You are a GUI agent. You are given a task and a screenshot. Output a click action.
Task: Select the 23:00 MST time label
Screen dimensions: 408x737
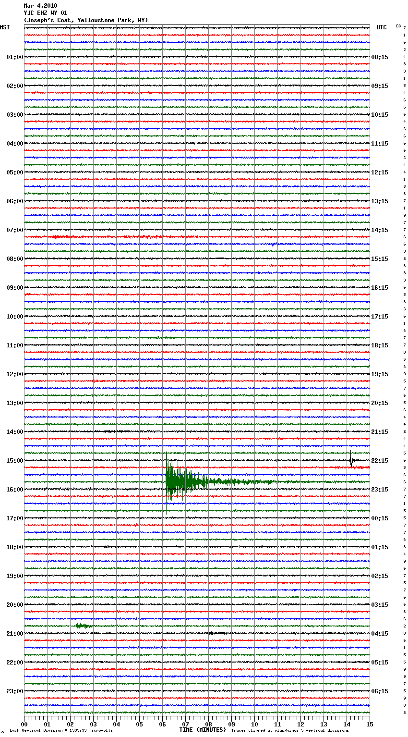coord(15,691)
